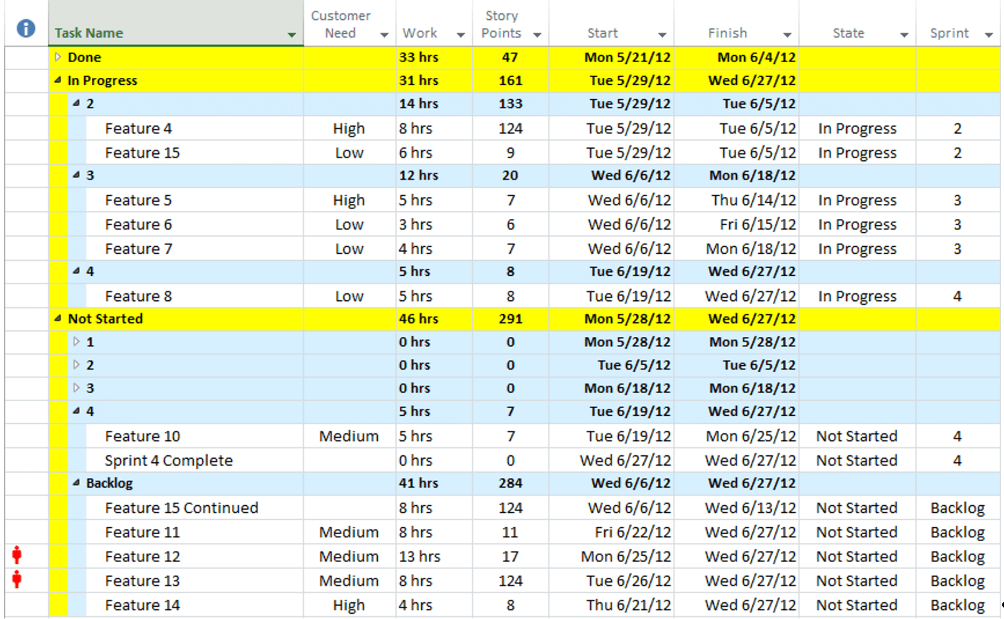Image resolution: width=1004 pixels, height=619 pixels.
Task: Expand sprint 3 under Not Started
Action: pyautogui.click(x=76, y=388)
